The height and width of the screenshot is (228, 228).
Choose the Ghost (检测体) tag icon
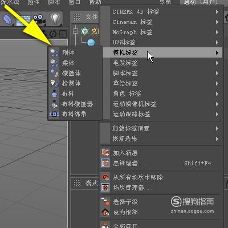tap(54, 83)
